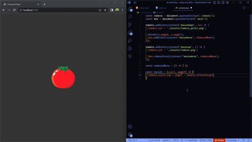This screenshot has height=142, width=252.
Task: Bookmark this page with the star icon
Action: coord(105,10)
